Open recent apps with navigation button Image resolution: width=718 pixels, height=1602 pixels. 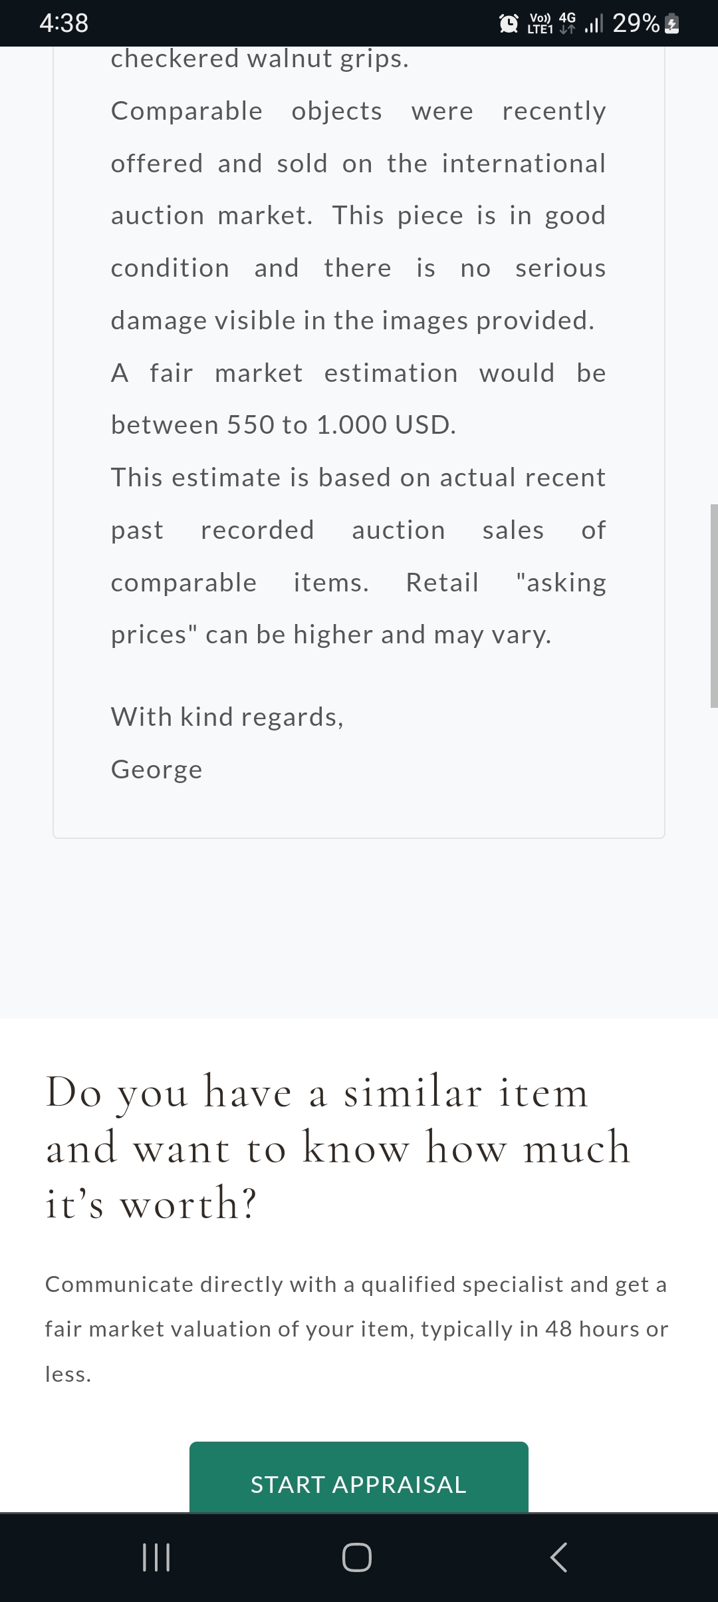[x=157, y=1557]
